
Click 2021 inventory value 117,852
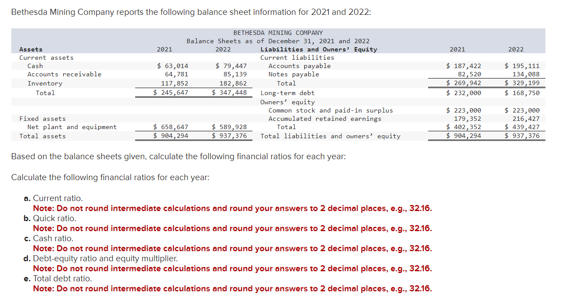tap(175, 83)
